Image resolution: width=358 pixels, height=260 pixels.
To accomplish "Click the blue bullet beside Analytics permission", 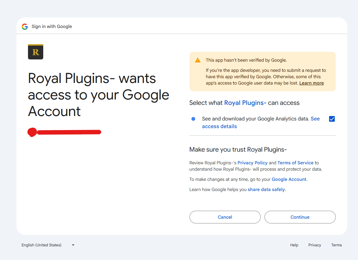I will pyautogui.click(x=193, y=119).
